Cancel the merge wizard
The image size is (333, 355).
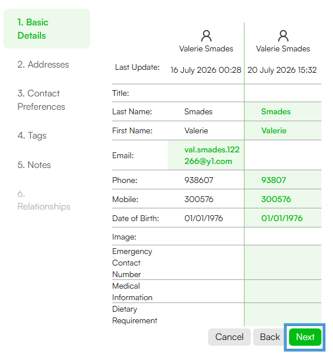click(x=229, y=337)
